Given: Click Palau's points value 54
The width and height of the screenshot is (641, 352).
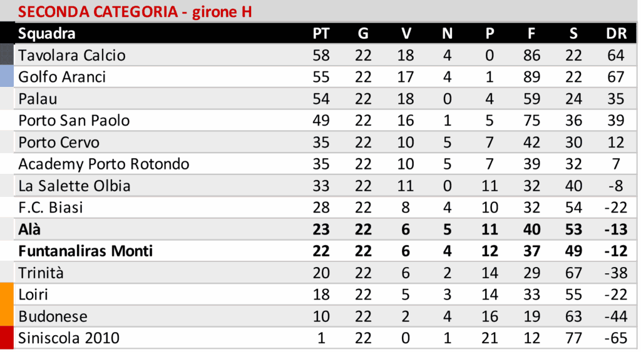Looking at the screenshot, I should coord(320,99).
